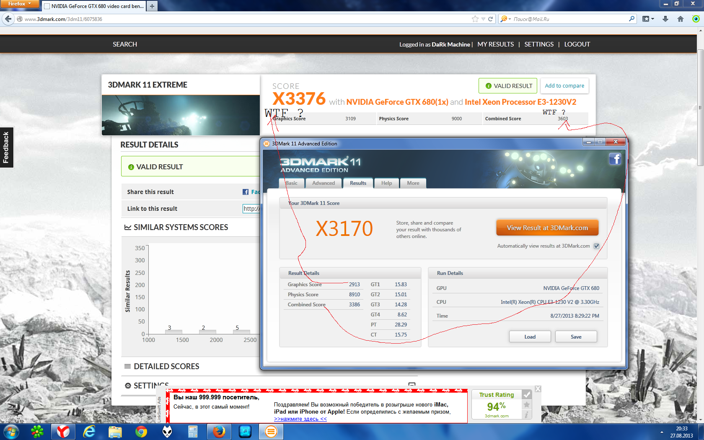Open the Windows Start menu
704x440 pixels.
(x=11, y=432)
